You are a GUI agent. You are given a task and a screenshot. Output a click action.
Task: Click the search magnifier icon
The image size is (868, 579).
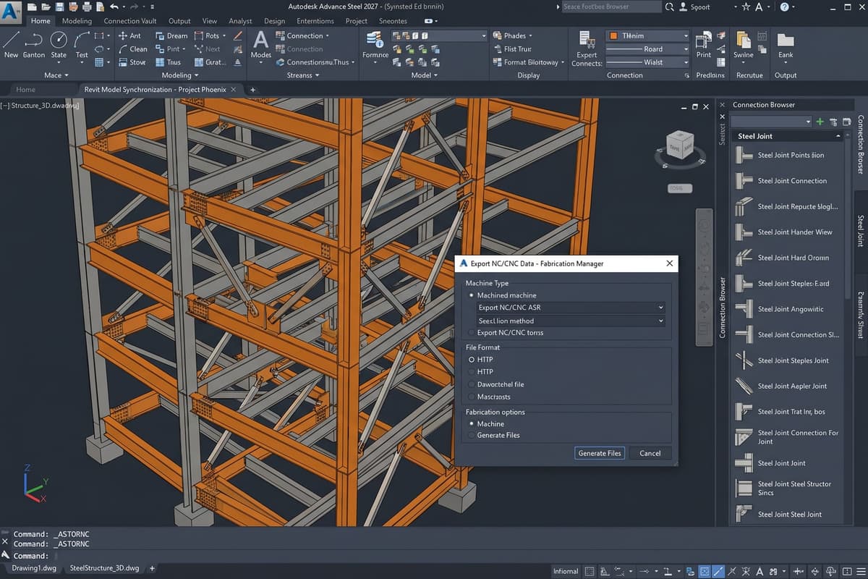coord(670,7)
